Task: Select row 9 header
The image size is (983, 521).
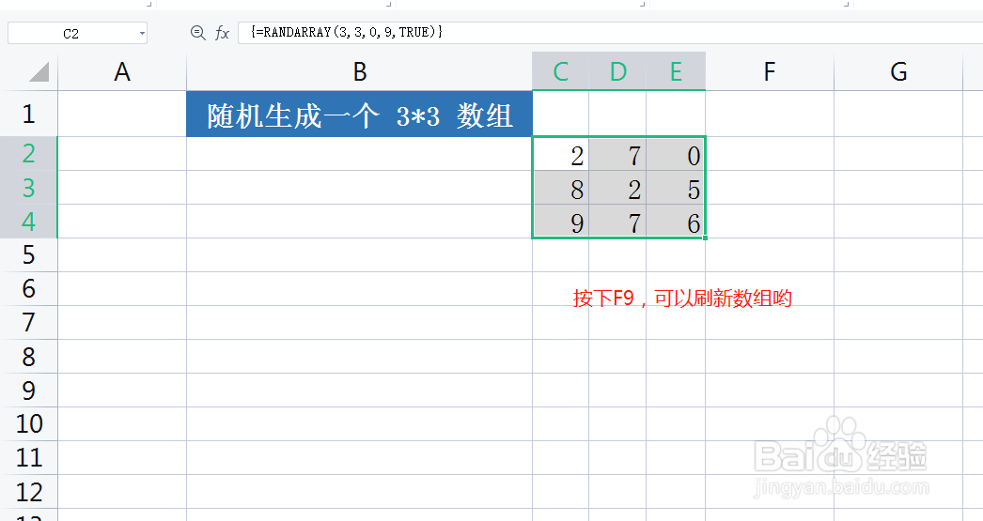Action: pos(29,391)
